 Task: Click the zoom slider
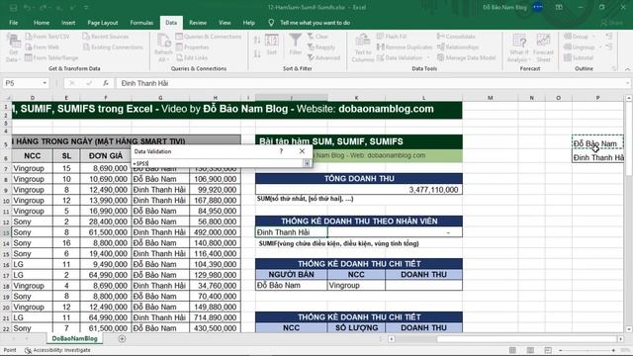[587, 350]
